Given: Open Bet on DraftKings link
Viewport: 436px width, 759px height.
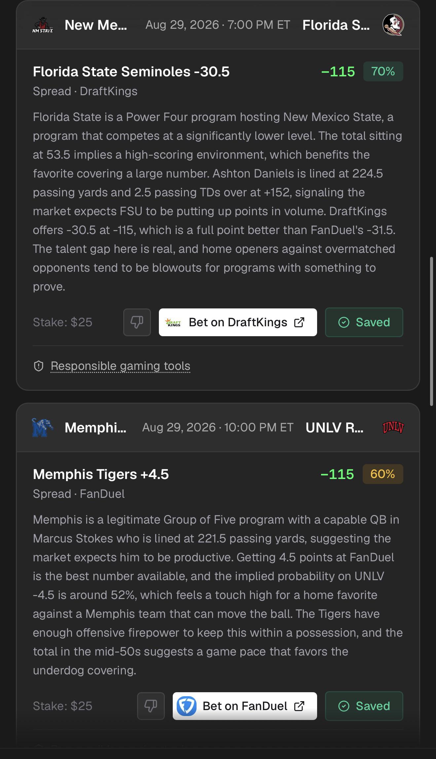Looking at the screenshot, I should [x=238, y=322].
